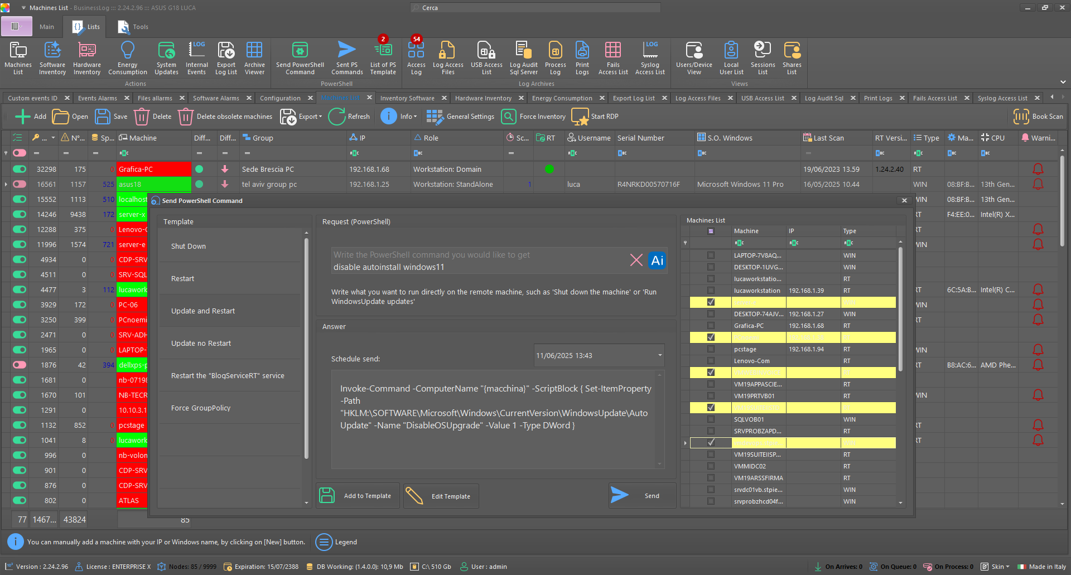
Task: Open the Energy Consumption actions panel
Action: click(127, 57)
